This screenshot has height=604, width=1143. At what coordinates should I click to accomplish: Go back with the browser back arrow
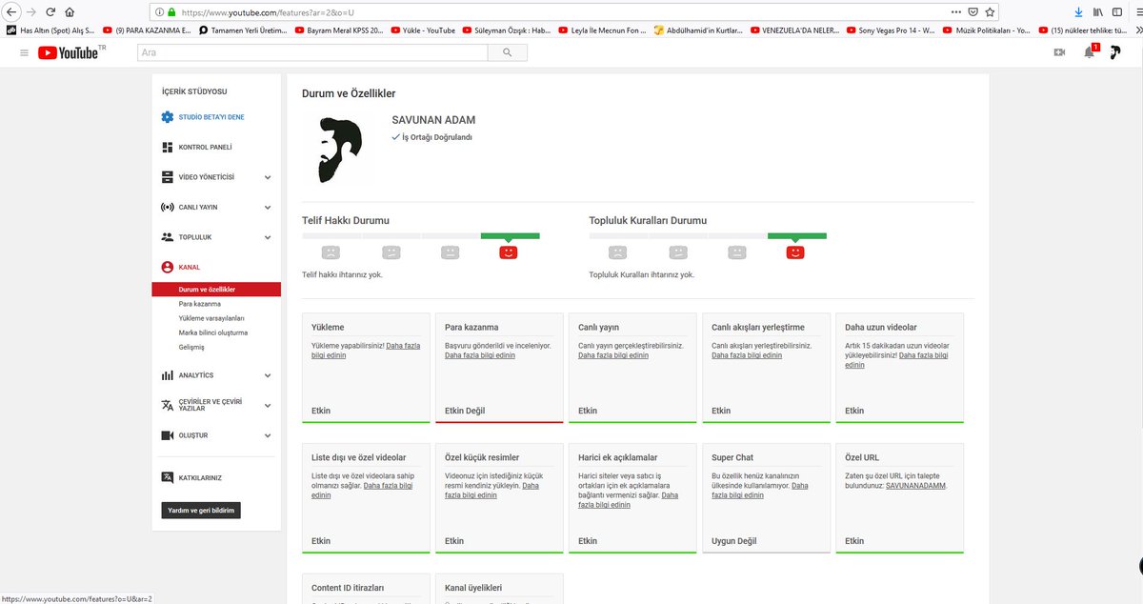[12, 12]
